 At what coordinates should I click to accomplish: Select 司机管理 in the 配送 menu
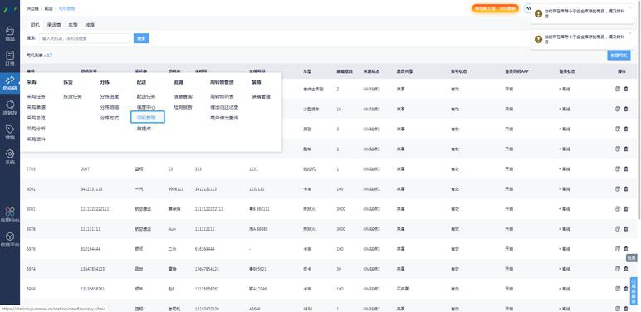[148, 118]
